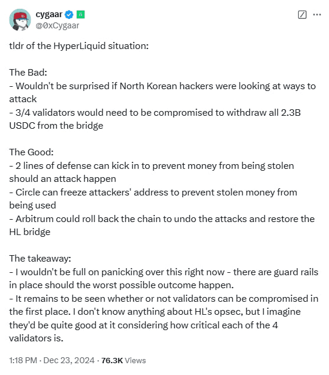Click the Grok slash-square icon
The width and height of the screenshot is (329, 375).
302,15
